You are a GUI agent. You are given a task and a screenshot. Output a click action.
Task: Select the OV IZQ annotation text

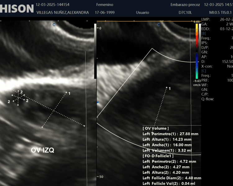click(43, 150)
